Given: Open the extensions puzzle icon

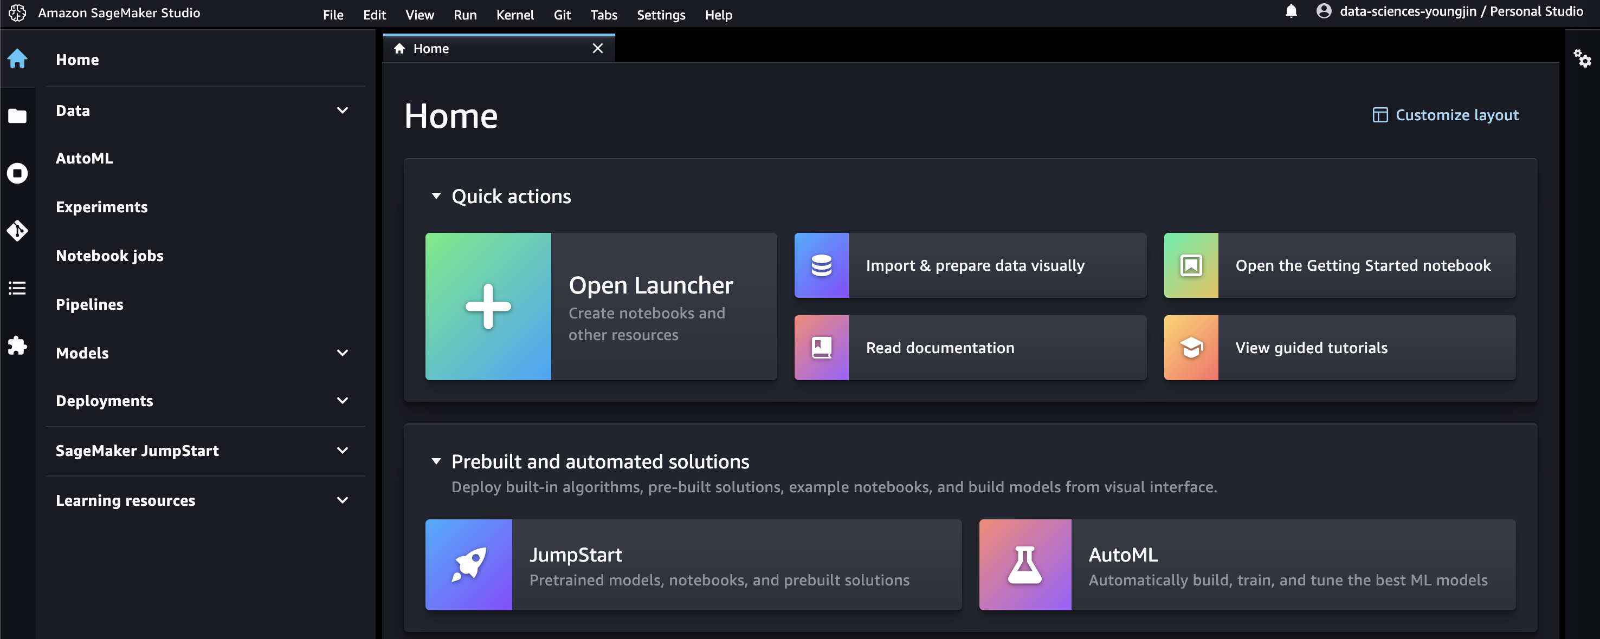Looking at the screenshot, I should click(17, 345).
